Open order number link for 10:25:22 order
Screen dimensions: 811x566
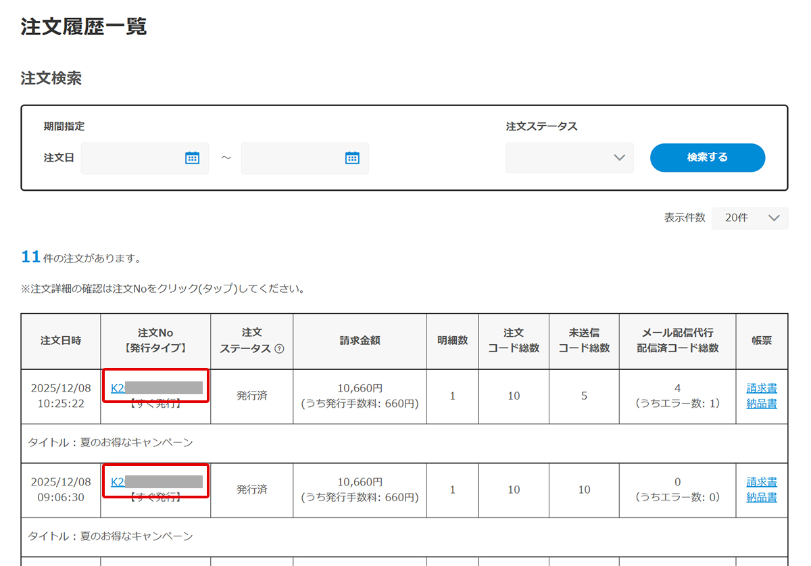[x=118, y=387]
